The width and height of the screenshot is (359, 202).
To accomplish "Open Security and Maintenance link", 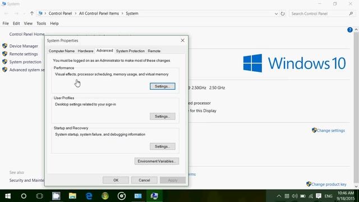I will pyautogui.click(x=27, y=181).
